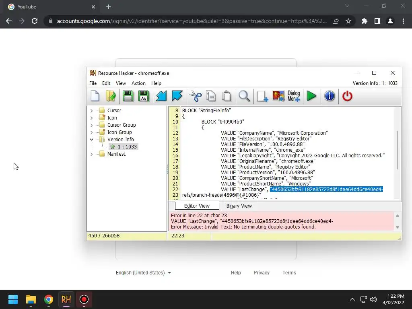This screenshot has height=309, width=412.
Task: Paste with the clipboard icon
Action: pyautogui.click(x=227, y=96)
